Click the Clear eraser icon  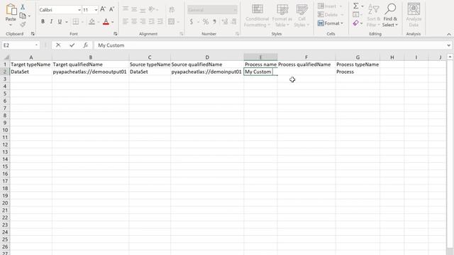tap(356, 23)
